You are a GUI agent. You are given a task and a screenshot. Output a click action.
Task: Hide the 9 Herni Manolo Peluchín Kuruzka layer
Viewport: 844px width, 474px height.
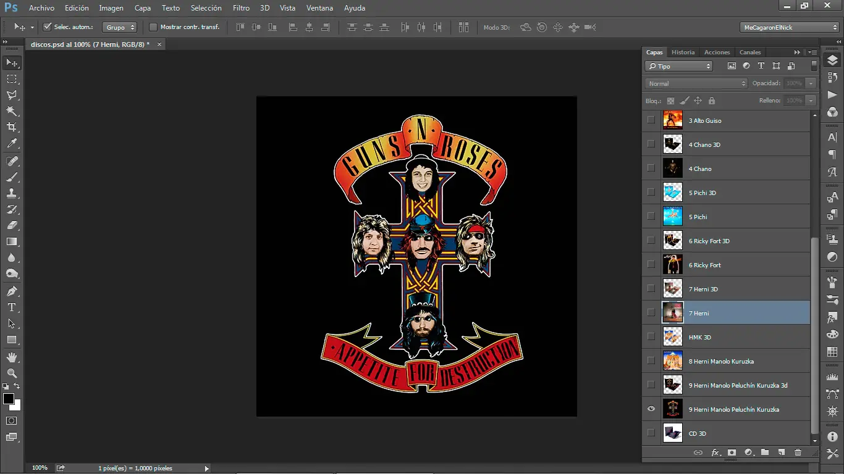[651, 409]
